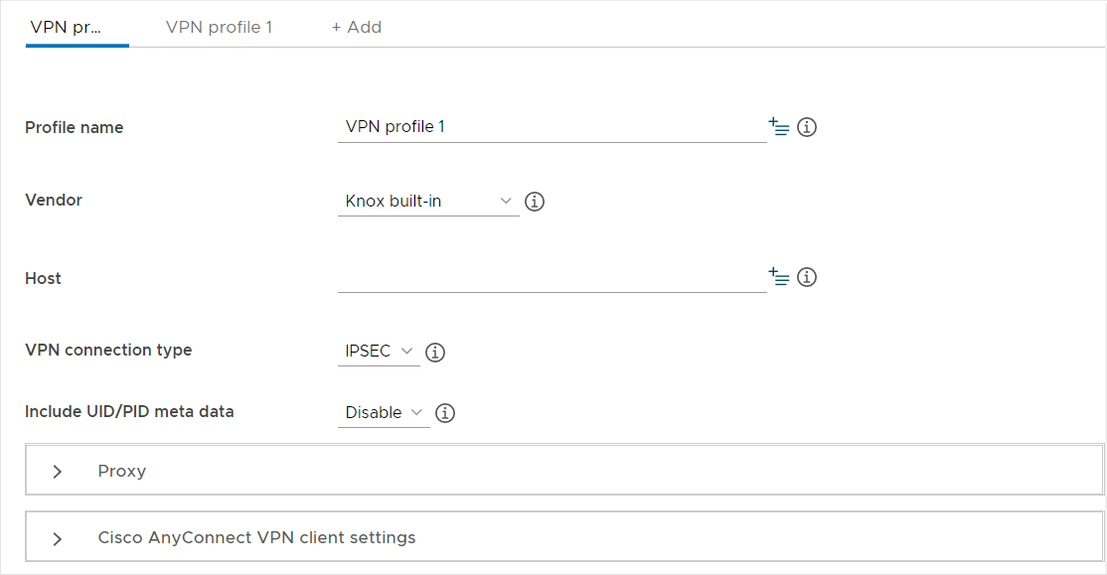Click info icon next to Profile name

point(807,127)
